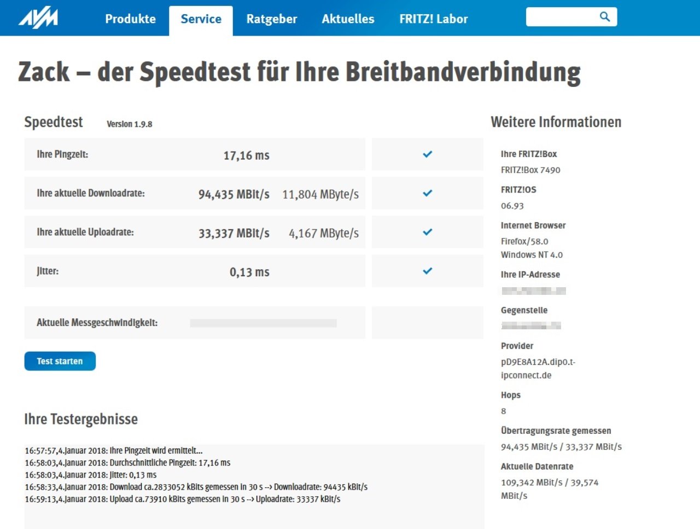
Task: Click the checkmark next to Pingzeit
Action: (x=428, y=154)
